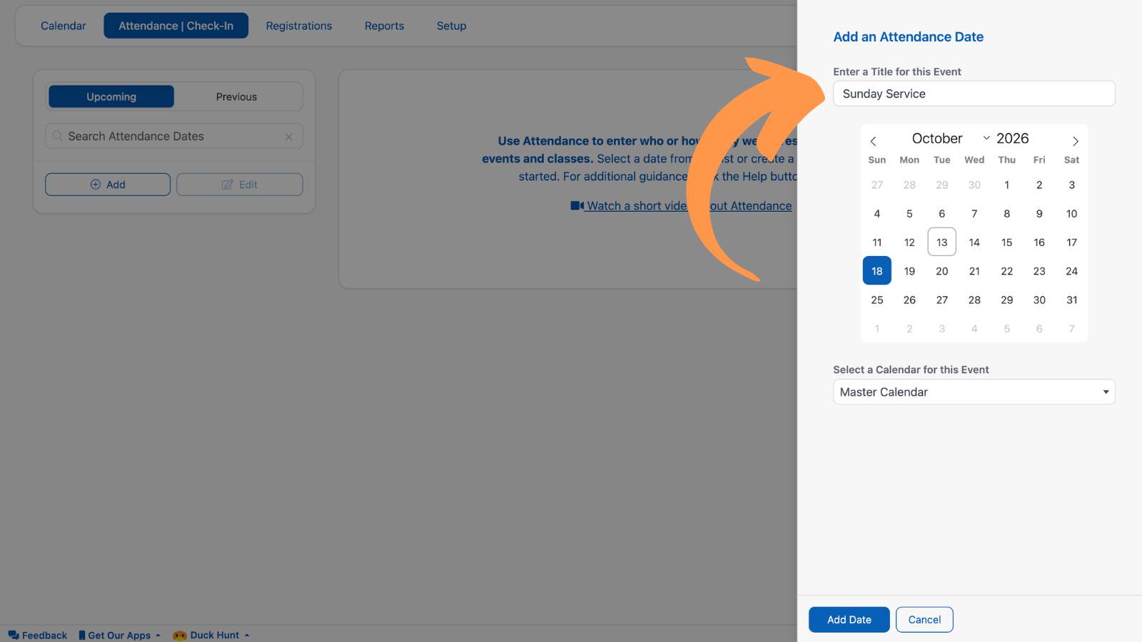Switch to the Reports tab
Screen dimensions: 1142x642
coord(384,26)
